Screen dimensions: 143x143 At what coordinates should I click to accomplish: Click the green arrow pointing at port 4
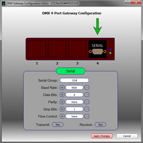(x=97, y=27)
